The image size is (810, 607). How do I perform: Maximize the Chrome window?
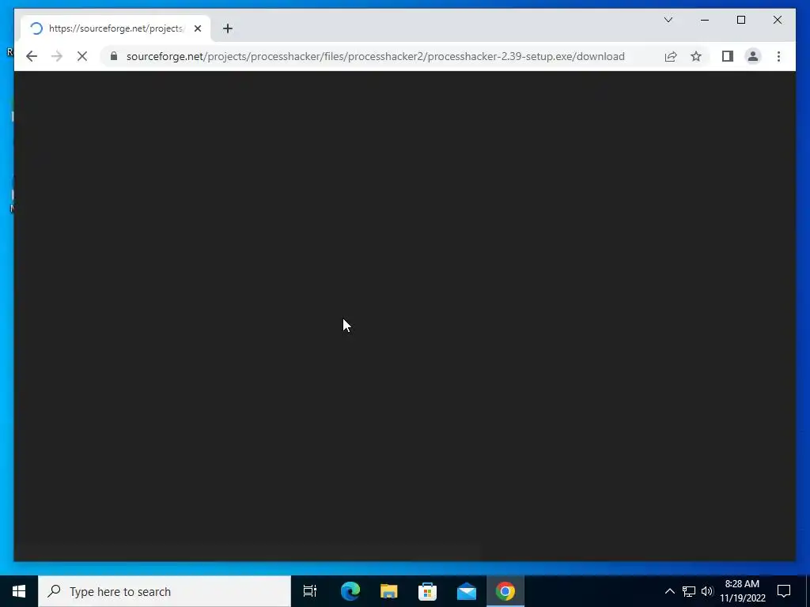[x=741, y=20]
